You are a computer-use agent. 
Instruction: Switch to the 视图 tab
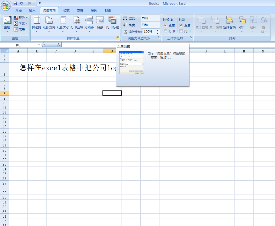click(108, 10)
